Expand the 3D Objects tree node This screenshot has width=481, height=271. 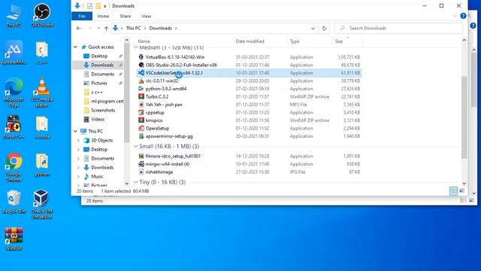(x=78, y=141)
